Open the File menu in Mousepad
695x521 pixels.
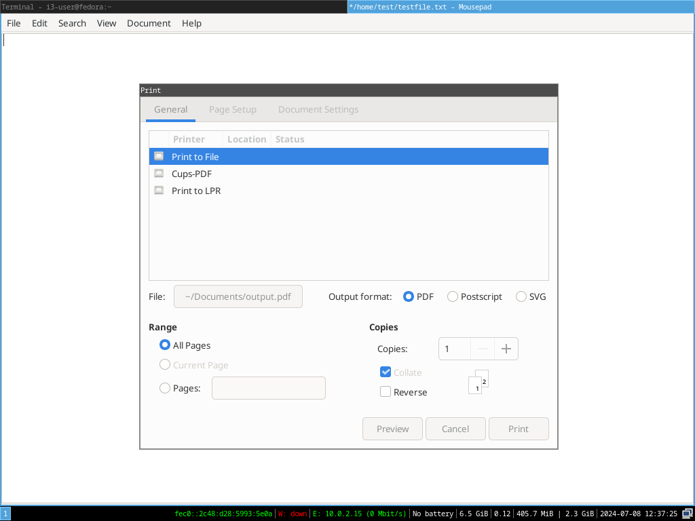pos(14,23)
